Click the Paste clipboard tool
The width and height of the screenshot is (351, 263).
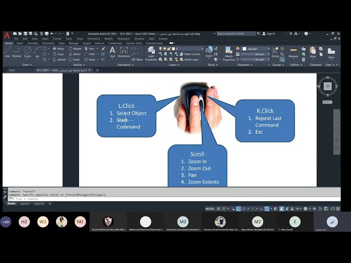pos(313,52)
